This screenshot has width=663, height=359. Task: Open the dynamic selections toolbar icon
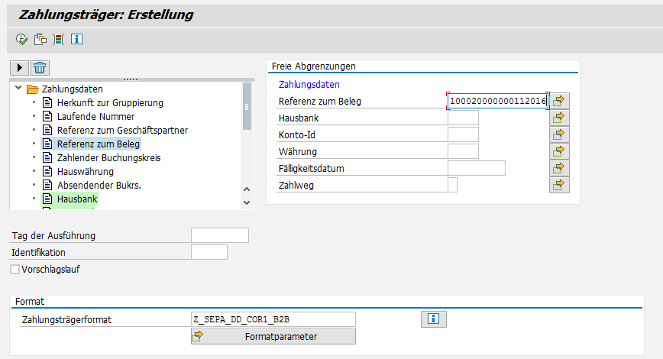point(58,39)
